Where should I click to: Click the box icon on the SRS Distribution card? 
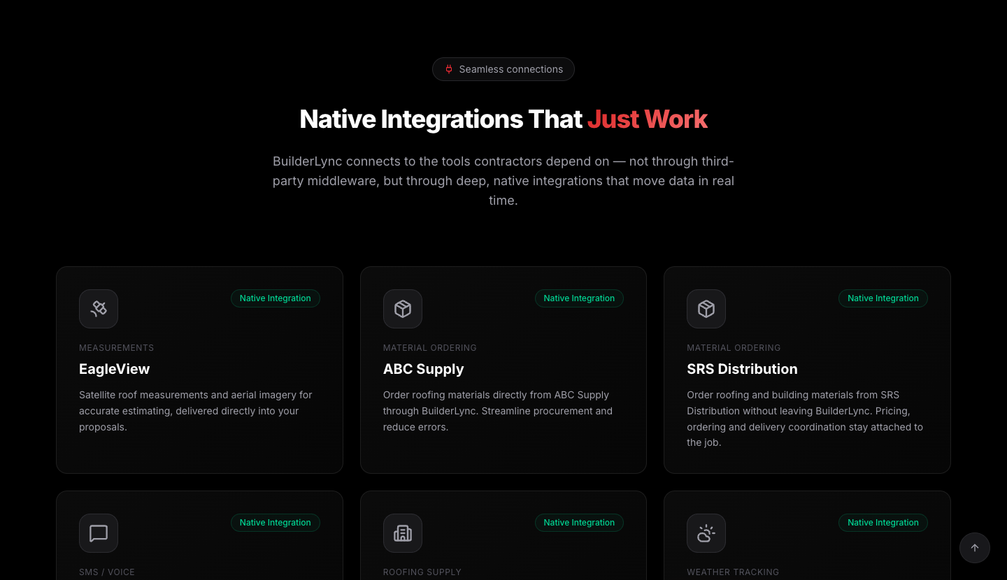[706, 309]
